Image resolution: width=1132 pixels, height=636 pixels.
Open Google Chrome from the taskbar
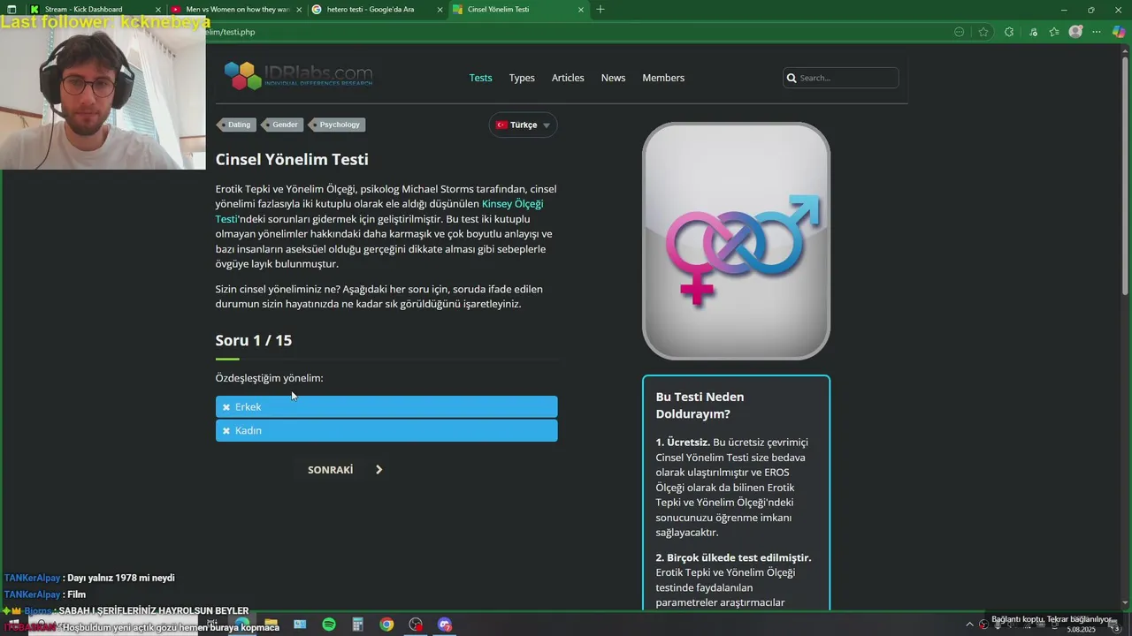tap(386, 625)
